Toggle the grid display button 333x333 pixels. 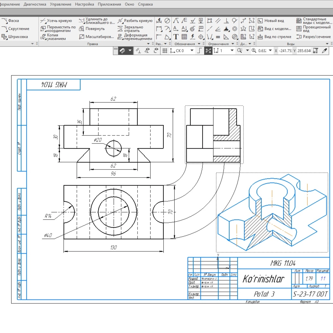pos(165,51)
